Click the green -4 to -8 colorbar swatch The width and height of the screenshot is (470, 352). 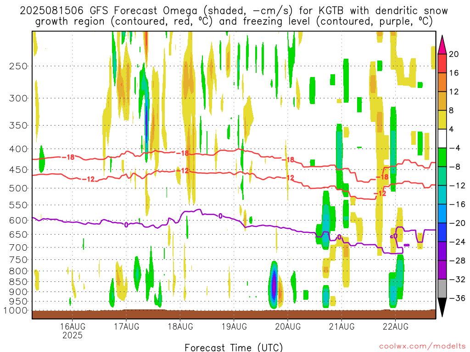click(442, 158)
